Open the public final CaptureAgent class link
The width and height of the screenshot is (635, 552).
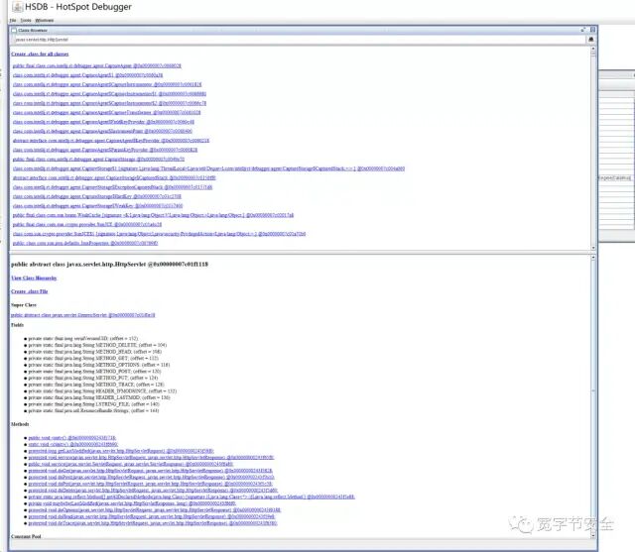click(97, 65)
